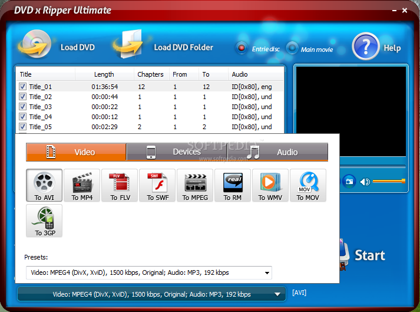Image resolution: width=420 pixels, height=312 pixels.
Task: Click the [AVI] format indicator
Action: pos(299,293)
